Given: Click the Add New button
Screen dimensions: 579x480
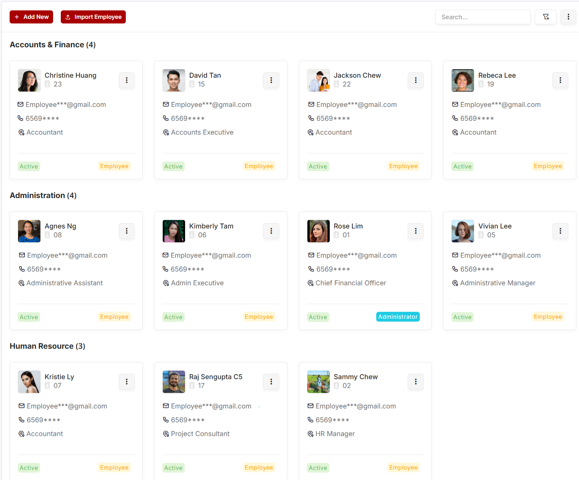Looking at the screenshot, I should coord(31,17).
